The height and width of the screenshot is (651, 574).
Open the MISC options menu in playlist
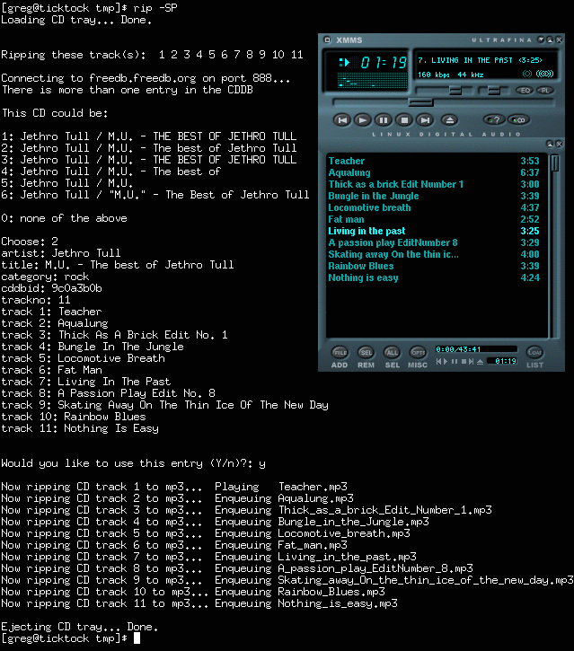coord(418,354)
